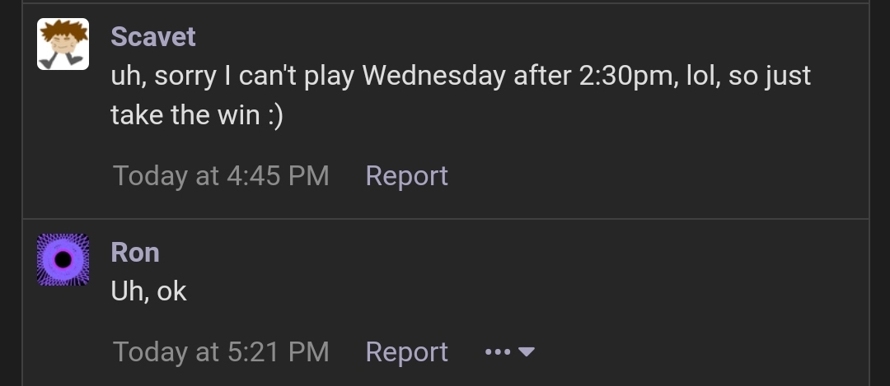
Task: Click the word "lol" in Scavet's message
Action: (x=703, y=76)
